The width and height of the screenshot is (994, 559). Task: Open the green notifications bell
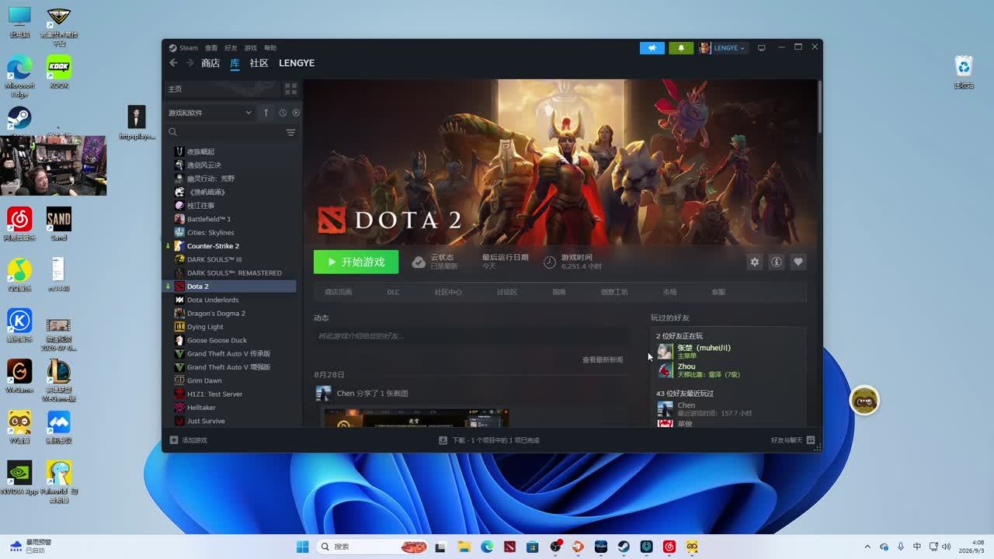(681, 48)
